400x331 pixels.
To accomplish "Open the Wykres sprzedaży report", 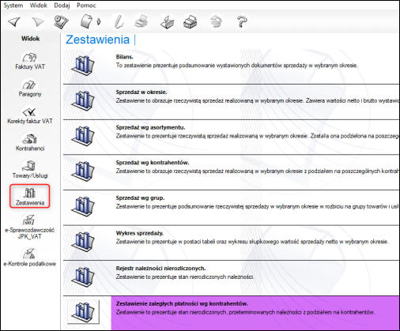I will point(140,233).
